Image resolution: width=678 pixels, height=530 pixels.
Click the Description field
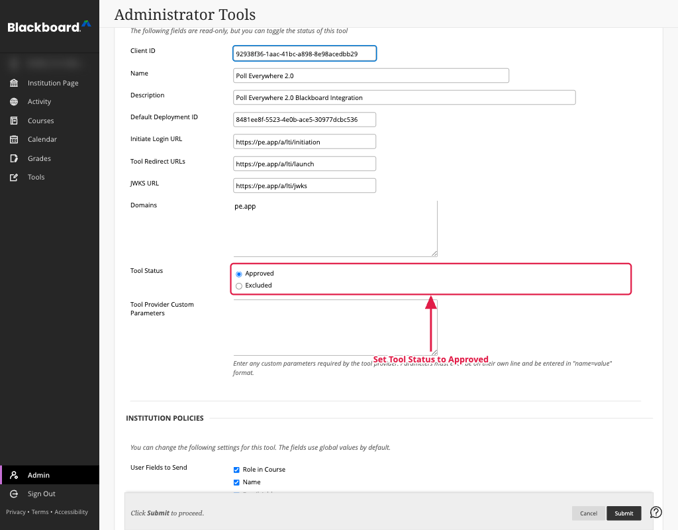[404, 97]
